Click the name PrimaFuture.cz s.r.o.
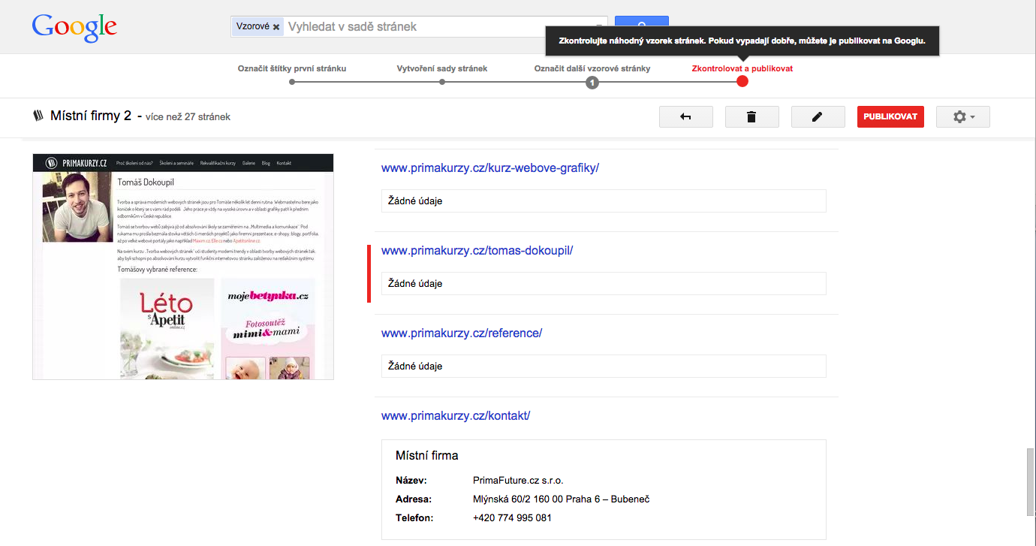This screenshot has height=546, width=1036. coord(518,480)
